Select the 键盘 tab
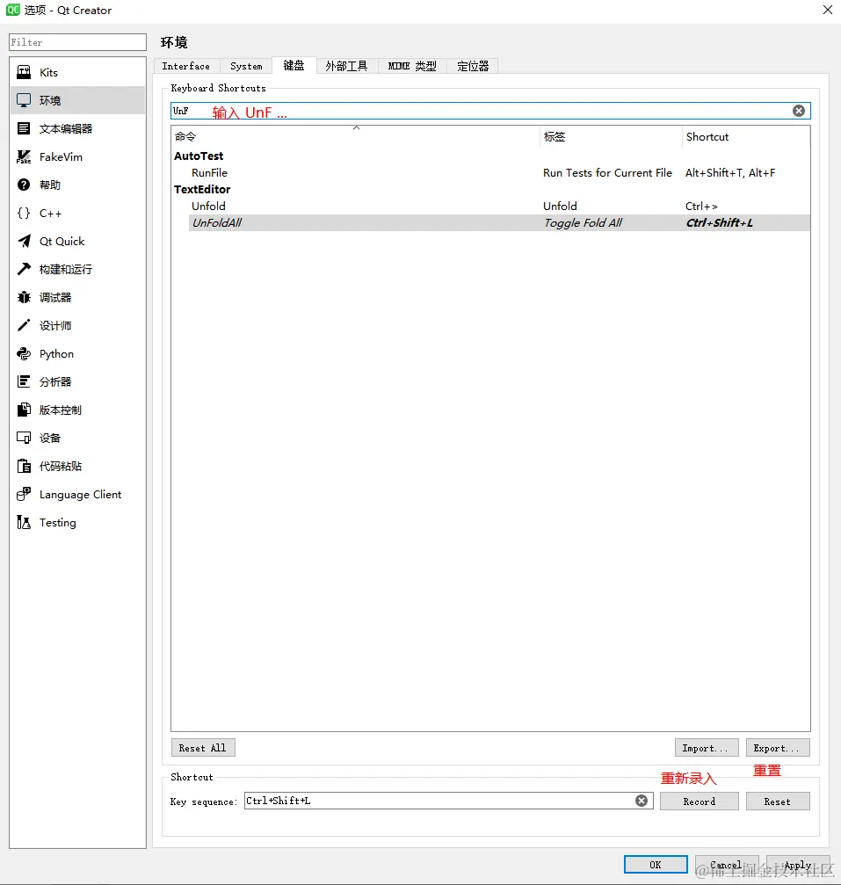Viewport: 841px width, 885px height. coord(294,65)
